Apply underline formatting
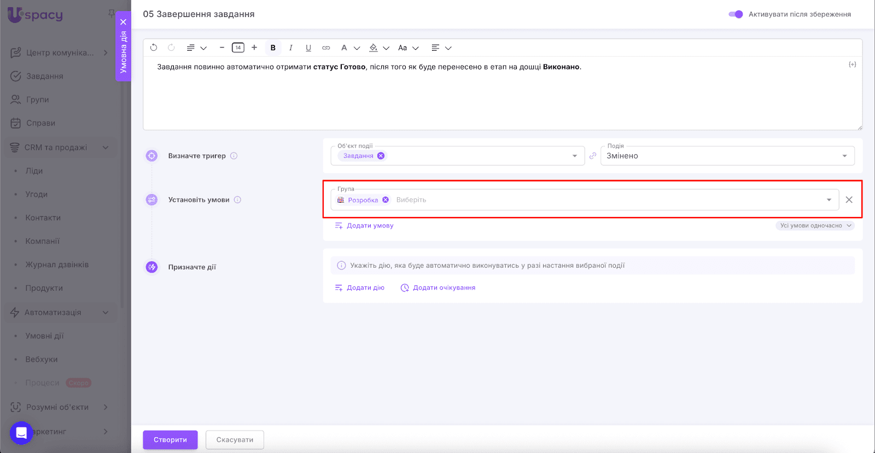Viewport: 875px width, 453px height. point(308,48)
